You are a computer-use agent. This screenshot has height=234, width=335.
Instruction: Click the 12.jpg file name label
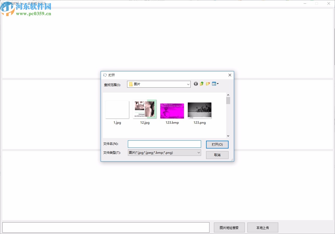tap(145, 122)
